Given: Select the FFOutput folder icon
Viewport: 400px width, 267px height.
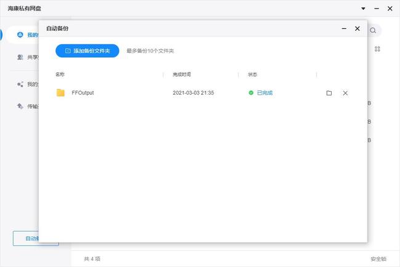Looking at the screenshot, I should click(60, 92).
